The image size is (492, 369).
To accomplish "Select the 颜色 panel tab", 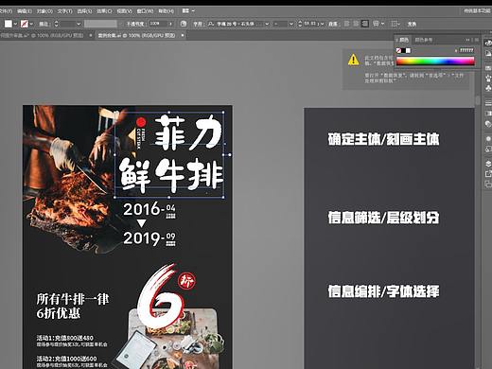I will pyautogui.click(x=403, y=40).
